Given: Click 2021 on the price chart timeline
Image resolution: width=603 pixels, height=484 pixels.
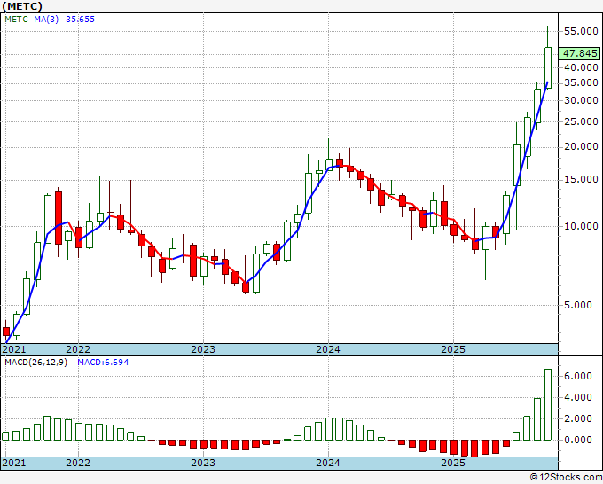Looking at the screenshot, I should 14,349.
